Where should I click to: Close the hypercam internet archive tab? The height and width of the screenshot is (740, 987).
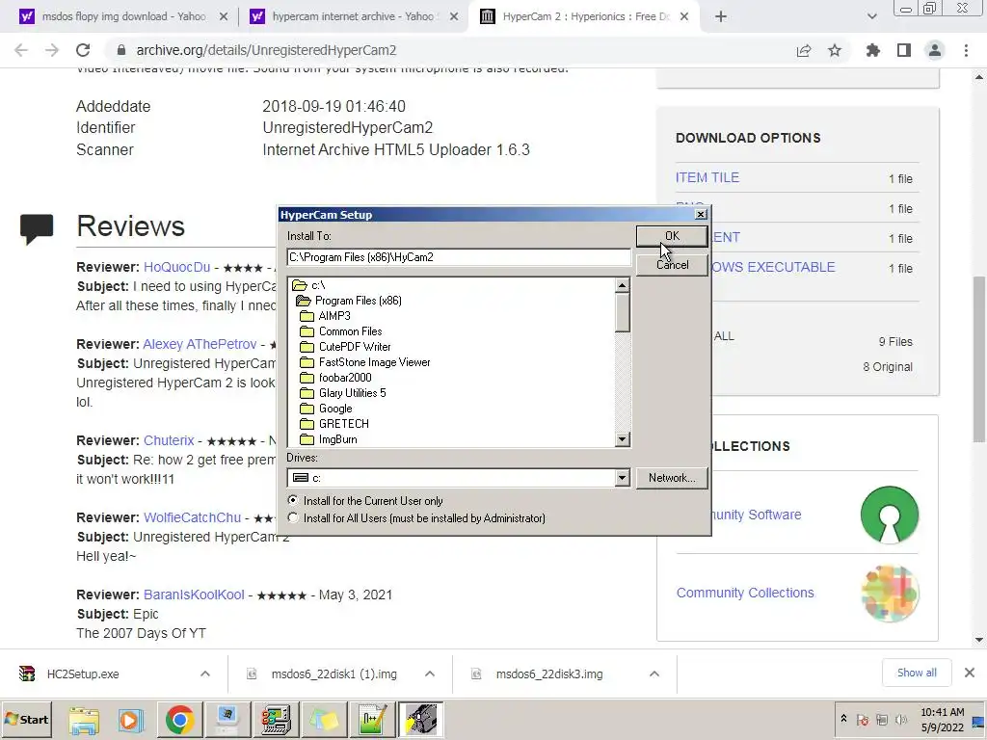(x=453, y=17)
